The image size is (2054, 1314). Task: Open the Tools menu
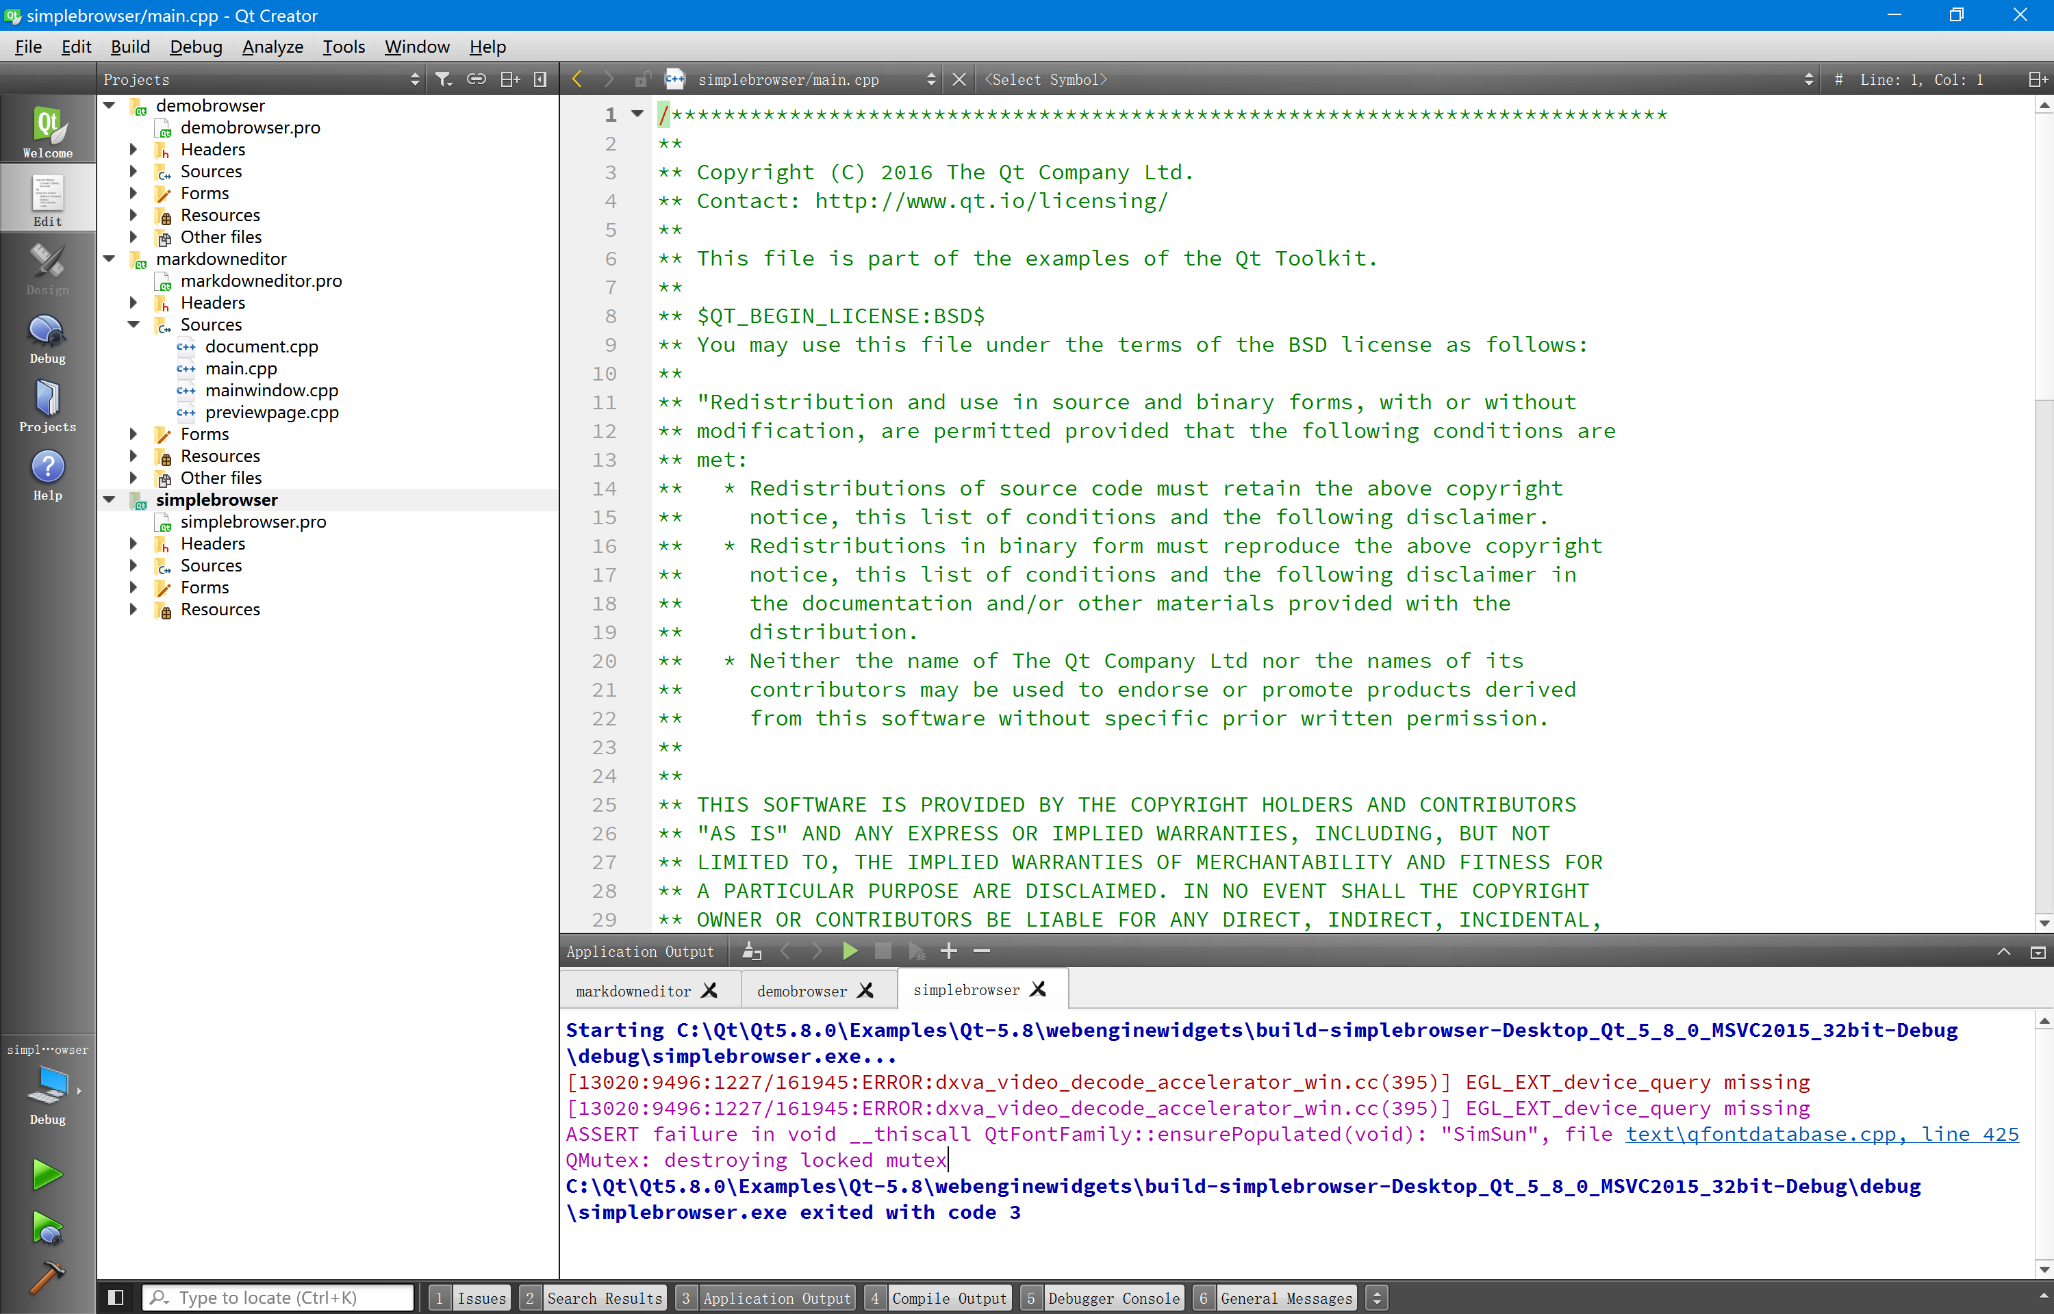pyautogui.click(x=343, y=46)
